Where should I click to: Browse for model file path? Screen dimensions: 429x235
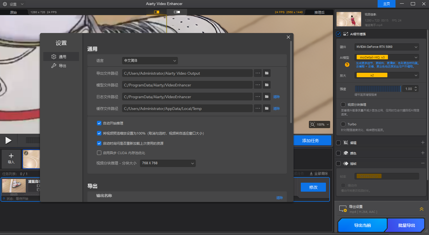(258, 85)
